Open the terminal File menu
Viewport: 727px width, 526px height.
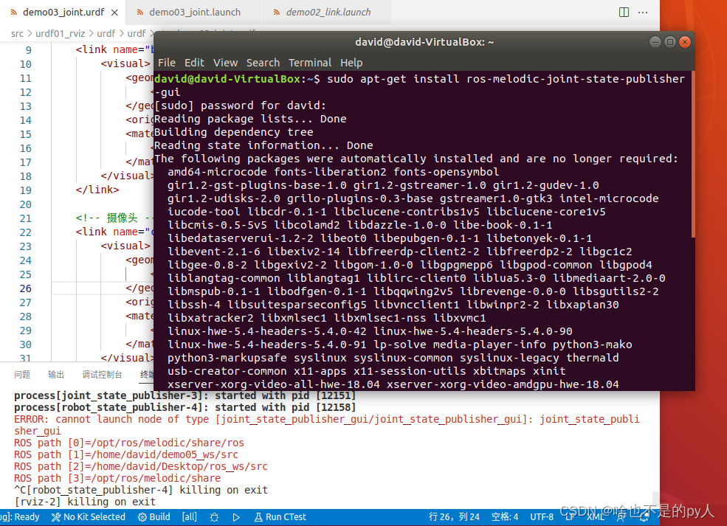coord(167,63)
